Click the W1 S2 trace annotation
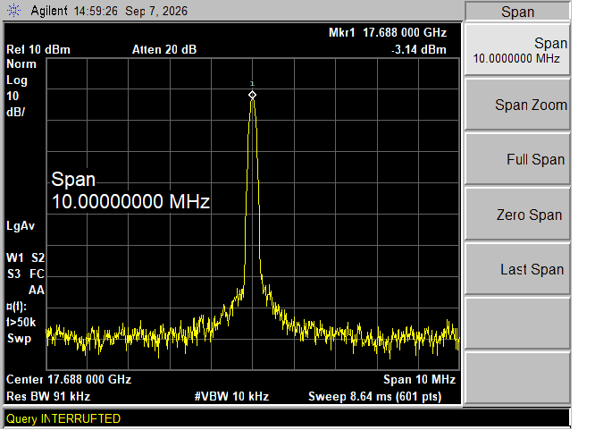This screenshot has width=595, height=447. click(25, 257)
